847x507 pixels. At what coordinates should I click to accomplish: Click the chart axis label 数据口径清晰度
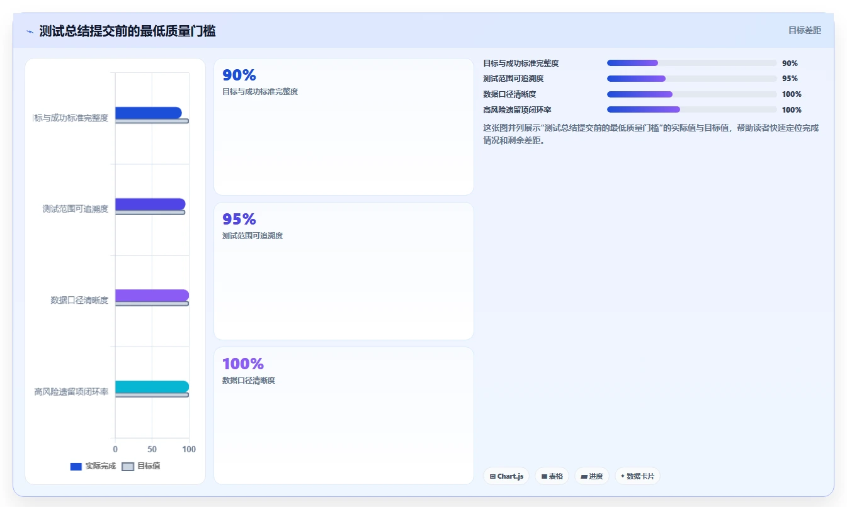pyautogui.click(x=79, y=300)
